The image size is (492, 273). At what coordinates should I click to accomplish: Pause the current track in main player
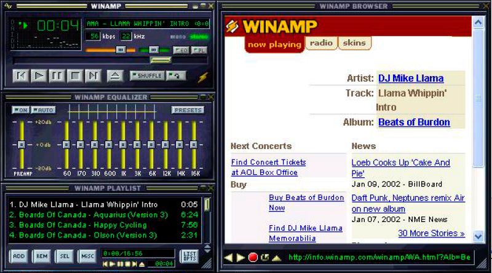pos(57,76)
